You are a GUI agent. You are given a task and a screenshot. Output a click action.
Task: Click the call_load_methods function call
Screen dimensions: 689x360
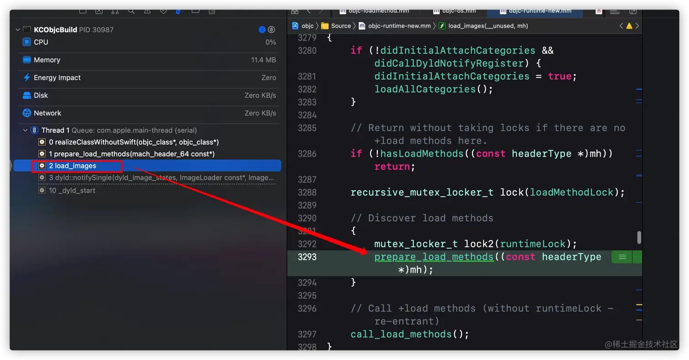point(401,335)
